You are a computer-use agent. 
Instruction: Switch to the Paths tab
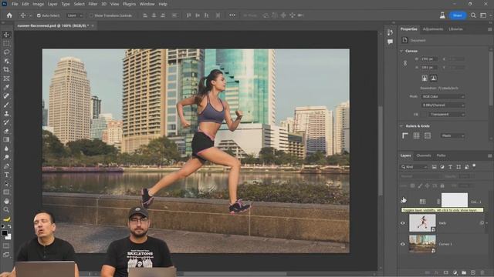[441, 155]
